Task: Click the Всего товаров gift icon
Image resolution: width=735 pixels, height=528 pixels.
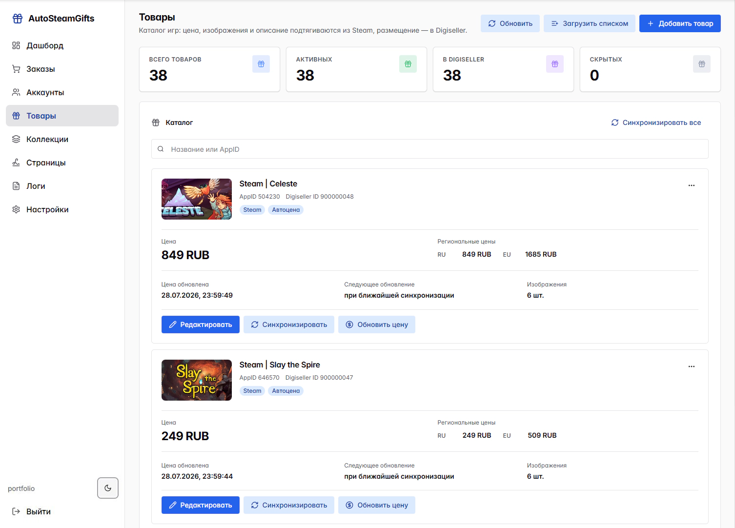Action: (261, 64)
